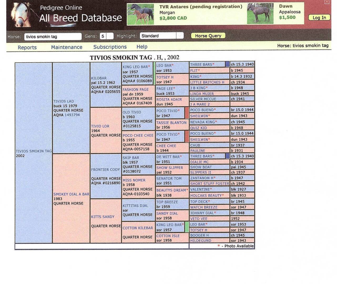
Task: Focus the Horse name input field
Action: [53, 37]
